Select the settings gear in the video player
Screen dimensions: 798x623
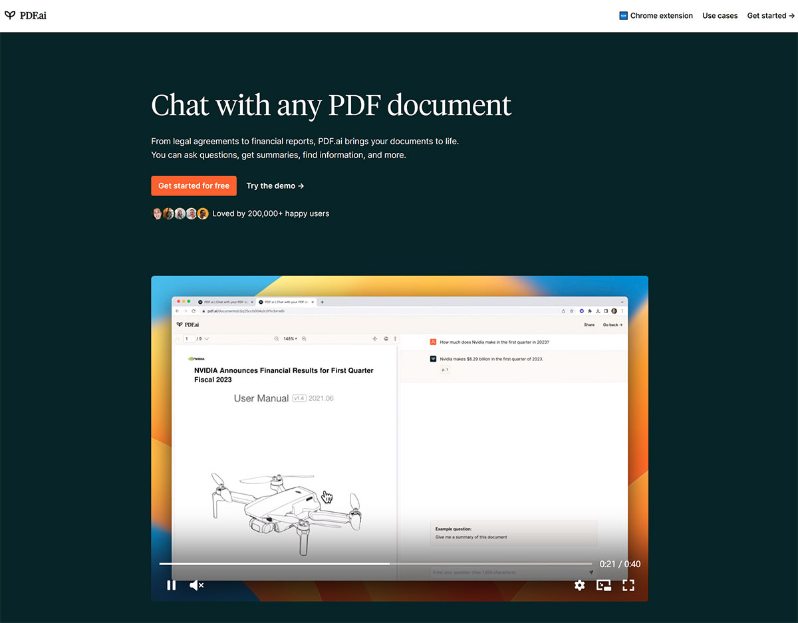tap(579, 585)
